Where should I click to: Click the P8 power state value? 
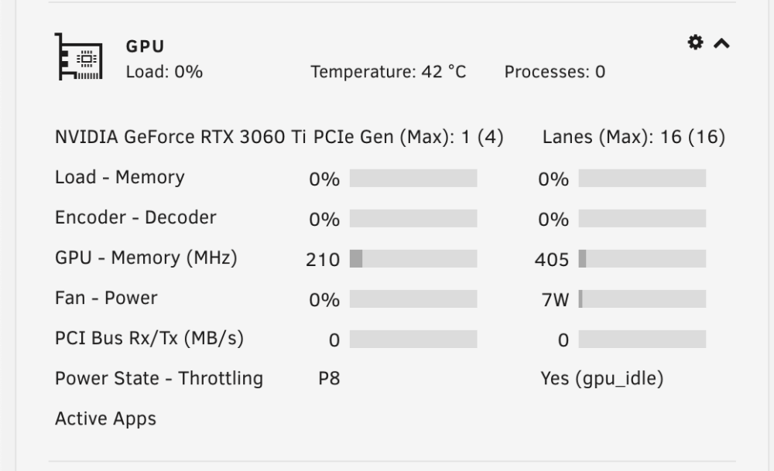(x=329, y=379)
